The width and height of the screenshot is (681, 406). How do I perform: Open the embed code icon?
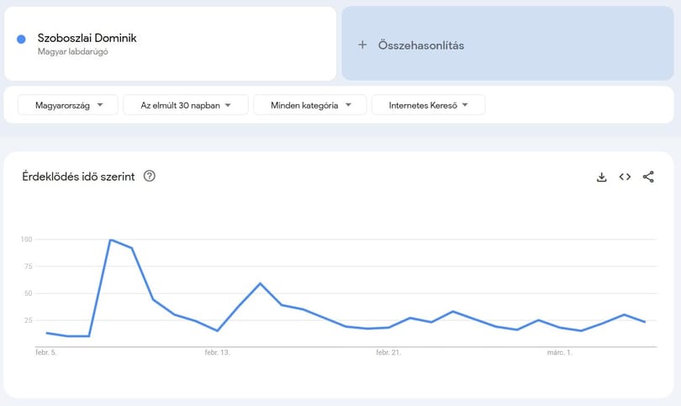pyautogui.click(x=625, y=177)
